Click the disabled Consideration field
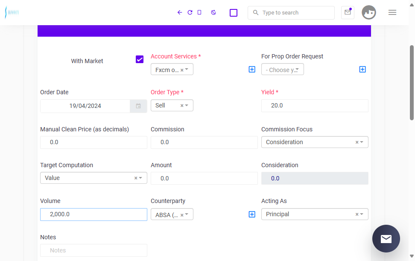The image size is (415, 261). pyautogui.click(x=315, y=178)
